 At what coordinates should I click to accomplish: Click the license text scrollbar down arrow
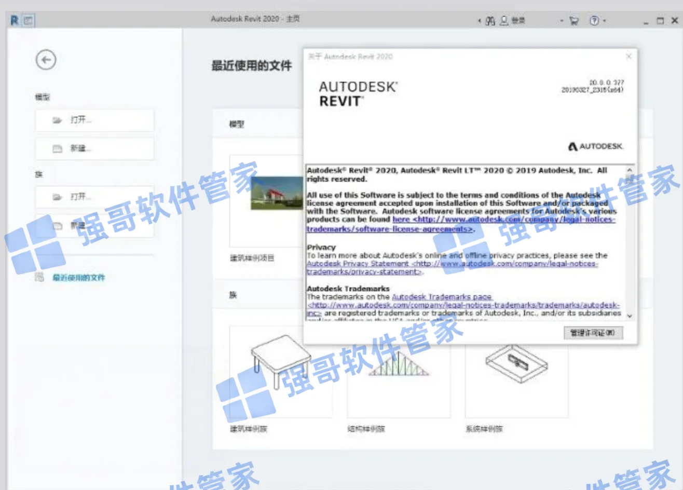pos(630,316)
